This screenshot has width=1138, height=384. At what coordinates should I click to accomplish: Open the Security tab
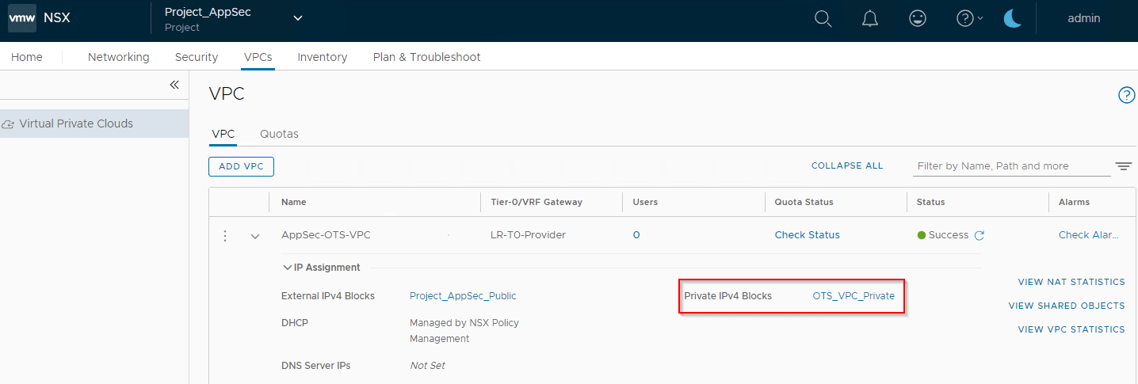coord(197,57)
